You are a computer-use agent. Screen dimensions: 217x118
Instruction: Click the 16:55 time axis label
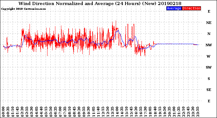(141, 112)
